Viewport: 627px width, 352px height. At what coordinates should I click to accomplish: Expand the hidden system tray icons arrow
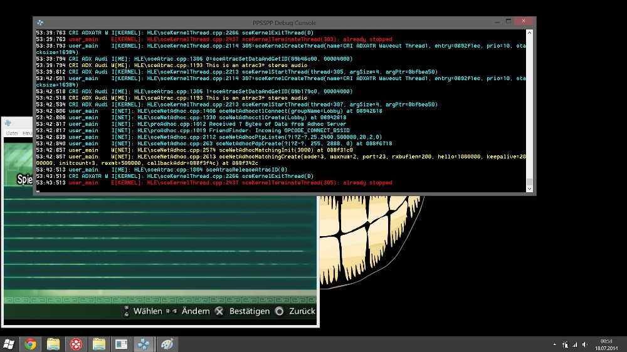[556, 344]
